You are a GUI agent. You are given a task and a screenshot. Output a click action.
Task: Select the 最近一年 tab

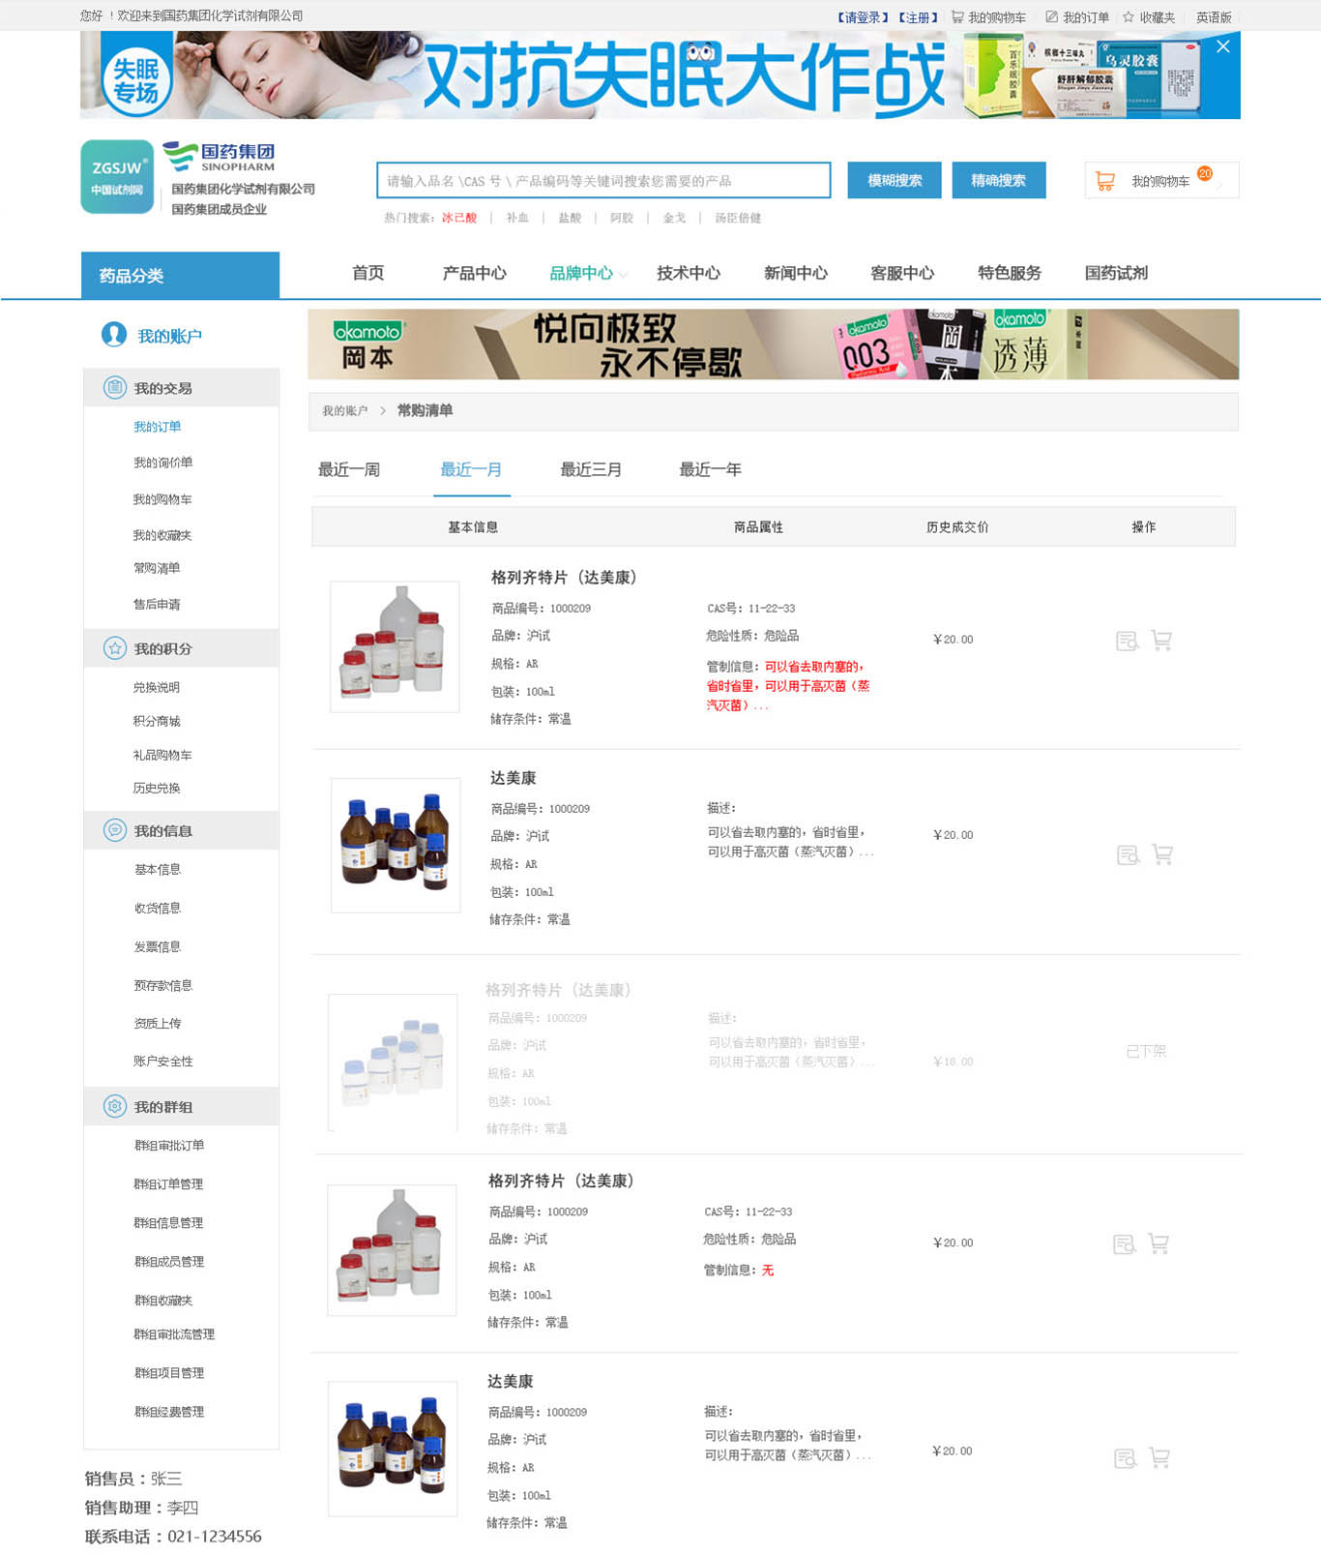[x=710, y=469]
